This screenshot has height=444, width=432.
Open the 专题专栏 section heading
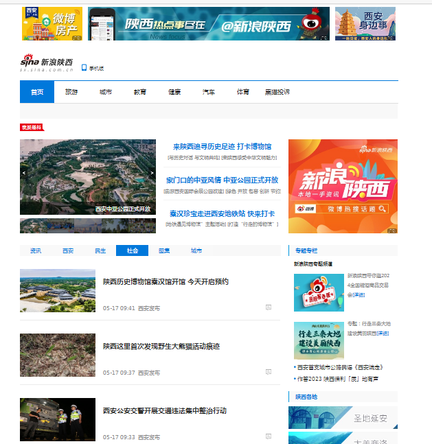point(306,250)
